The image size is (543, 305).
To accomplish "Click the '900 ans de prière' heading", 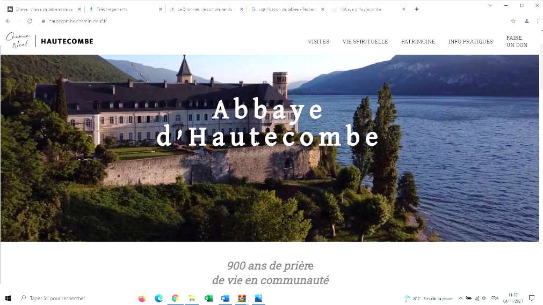I will click(x=270, y=265).
